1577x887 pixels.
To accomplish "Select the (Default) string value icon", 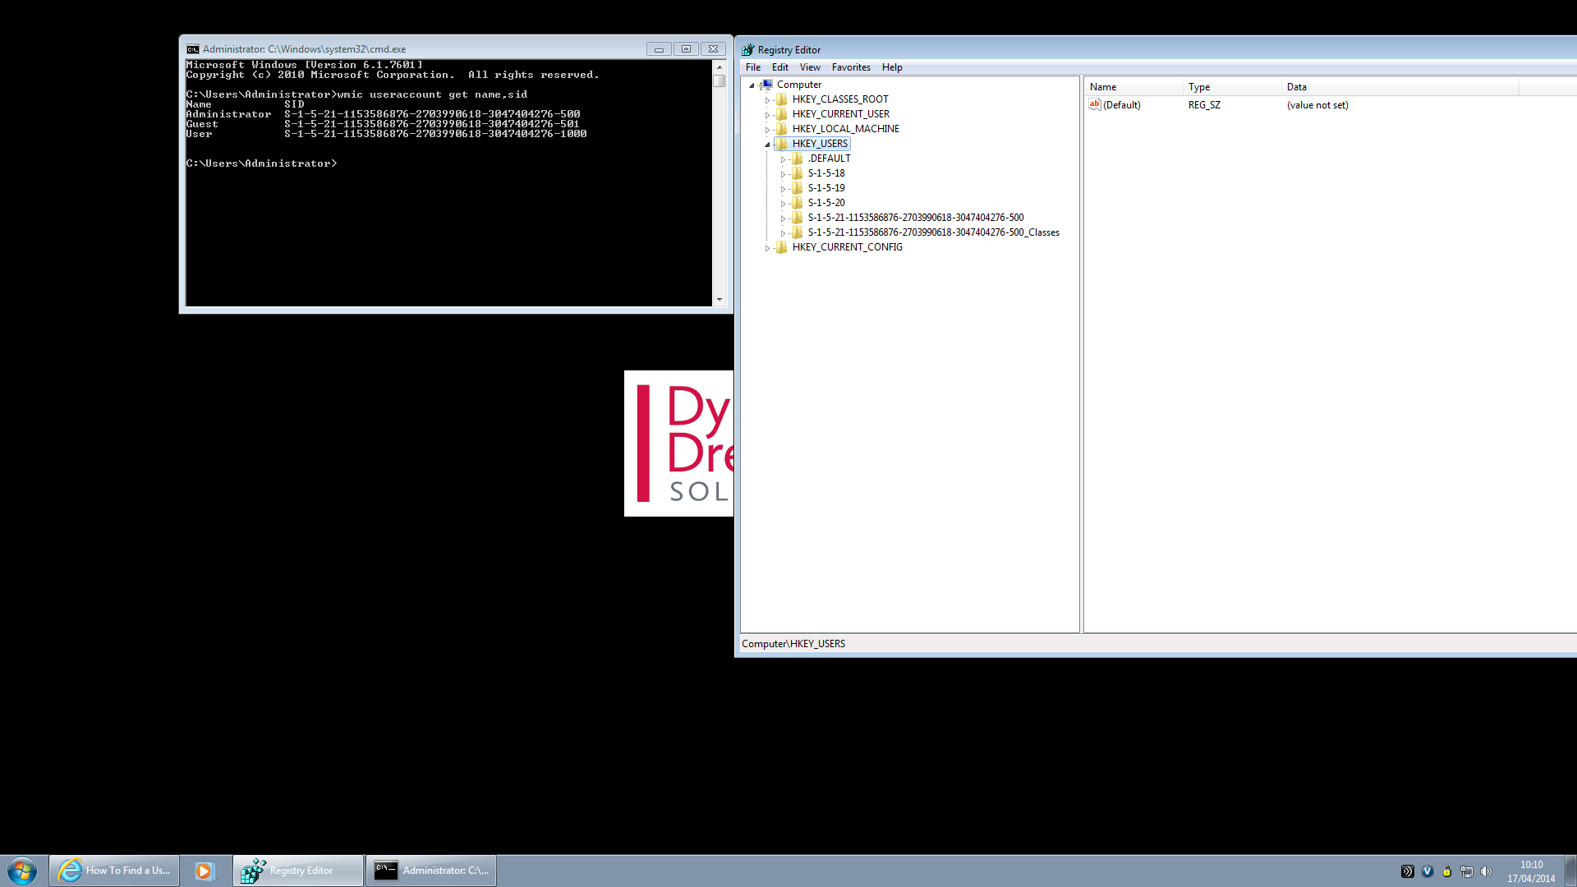I will 1094,104.
